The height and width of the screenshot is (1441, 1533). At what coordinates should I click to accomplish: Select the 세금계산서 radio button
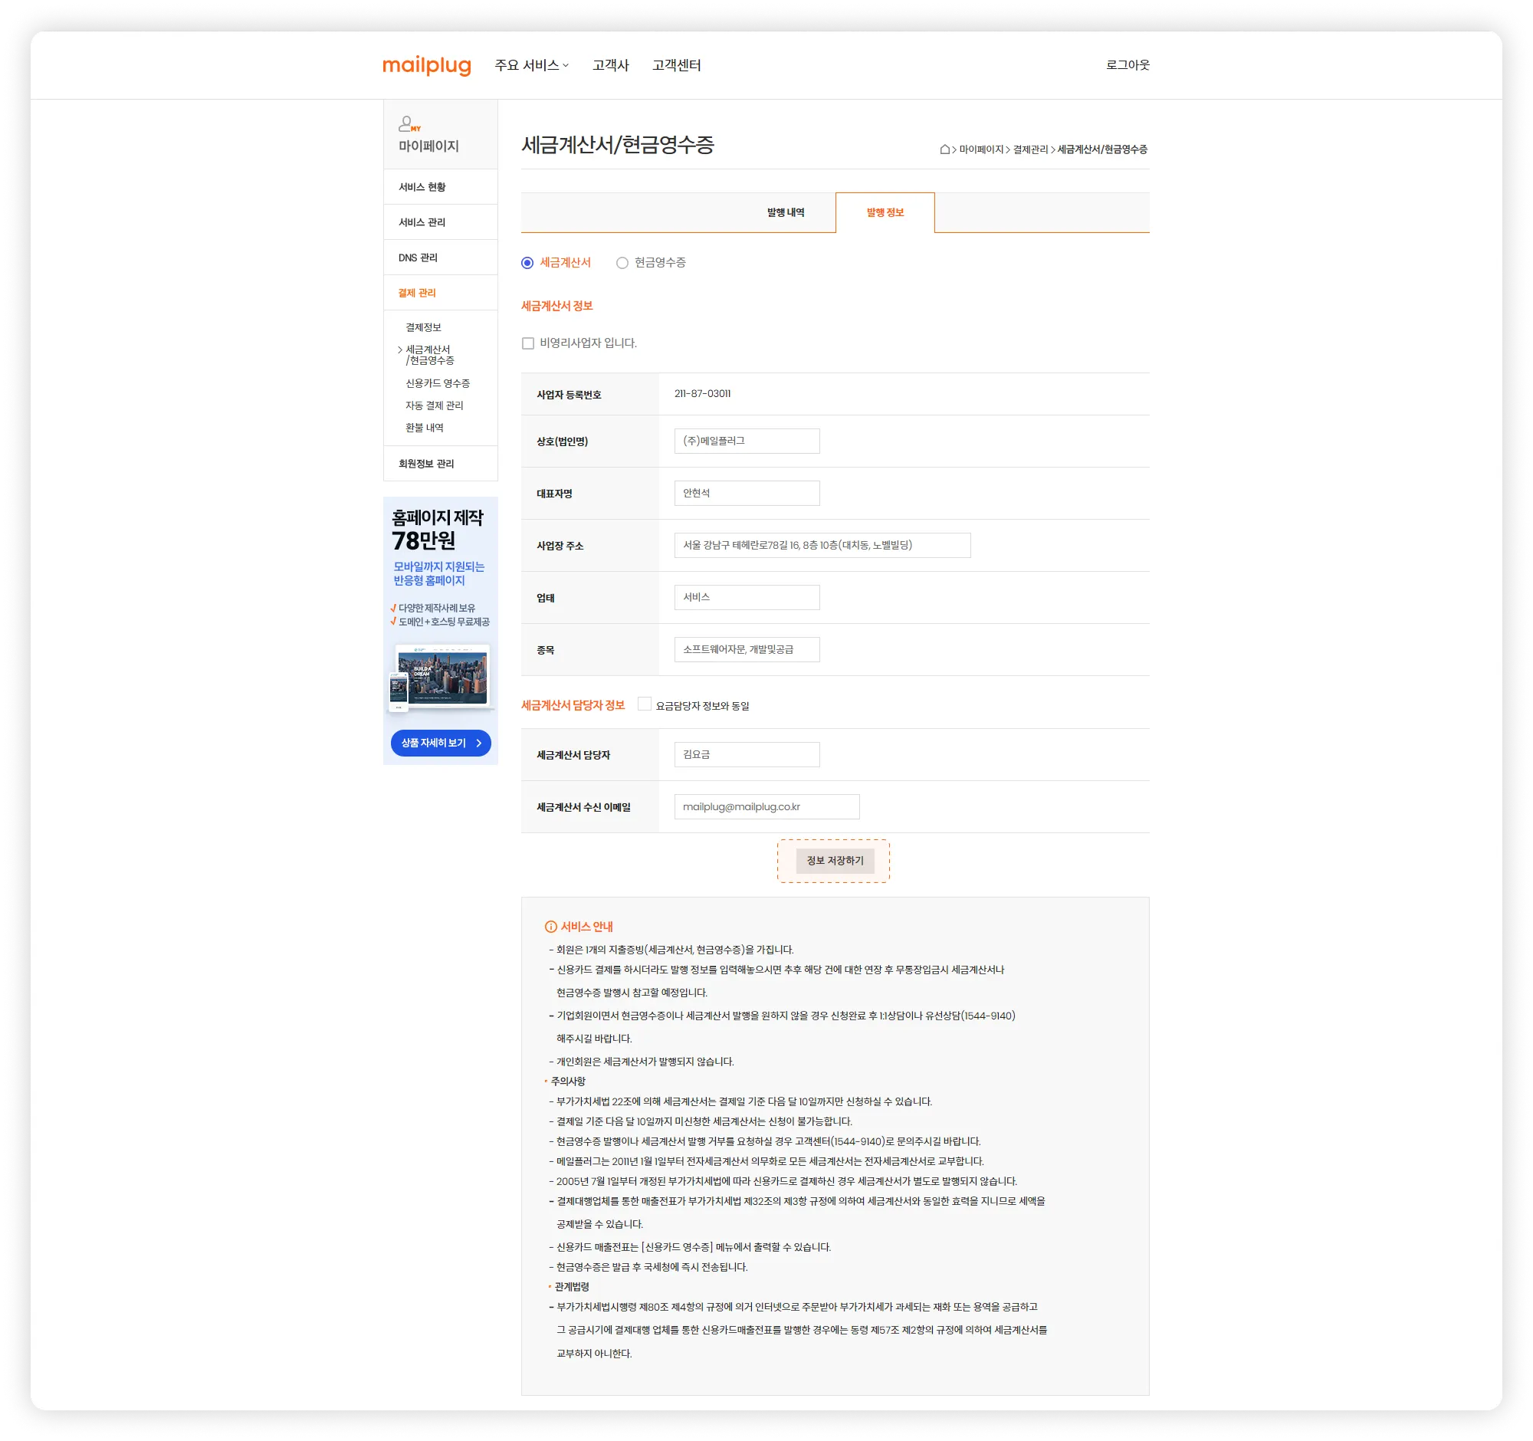527,263
